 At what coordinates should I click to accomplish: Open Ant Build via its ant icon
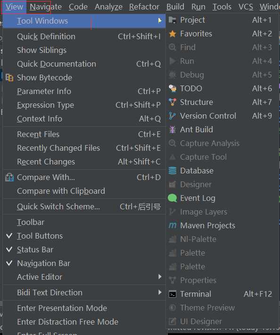[173, 129]
